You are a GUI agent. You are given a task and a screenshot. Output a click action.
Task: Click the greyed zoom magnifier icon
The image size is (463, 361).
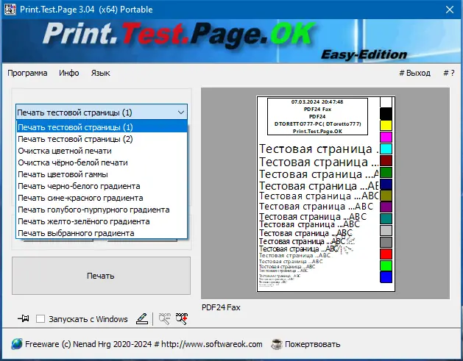coord(164,318)
